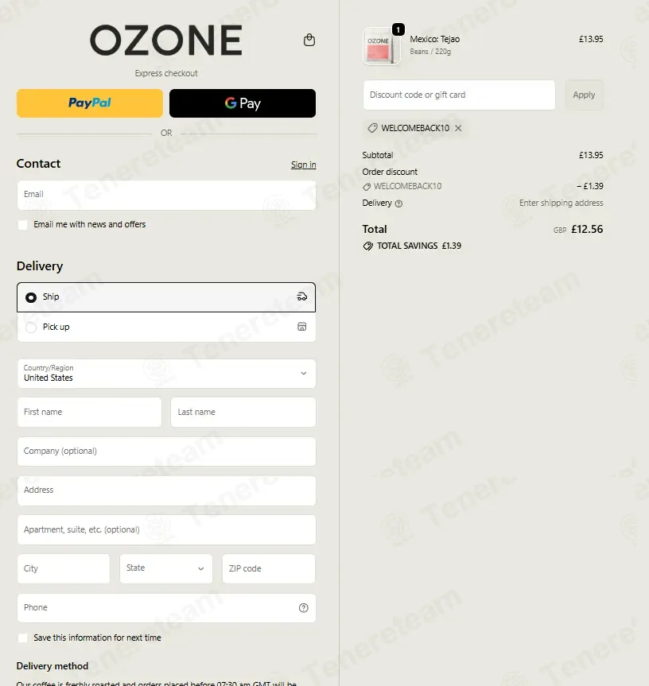This screenshot has height=686, width=649.
Task: Click the Express checkout label
Action: point(166,73)
